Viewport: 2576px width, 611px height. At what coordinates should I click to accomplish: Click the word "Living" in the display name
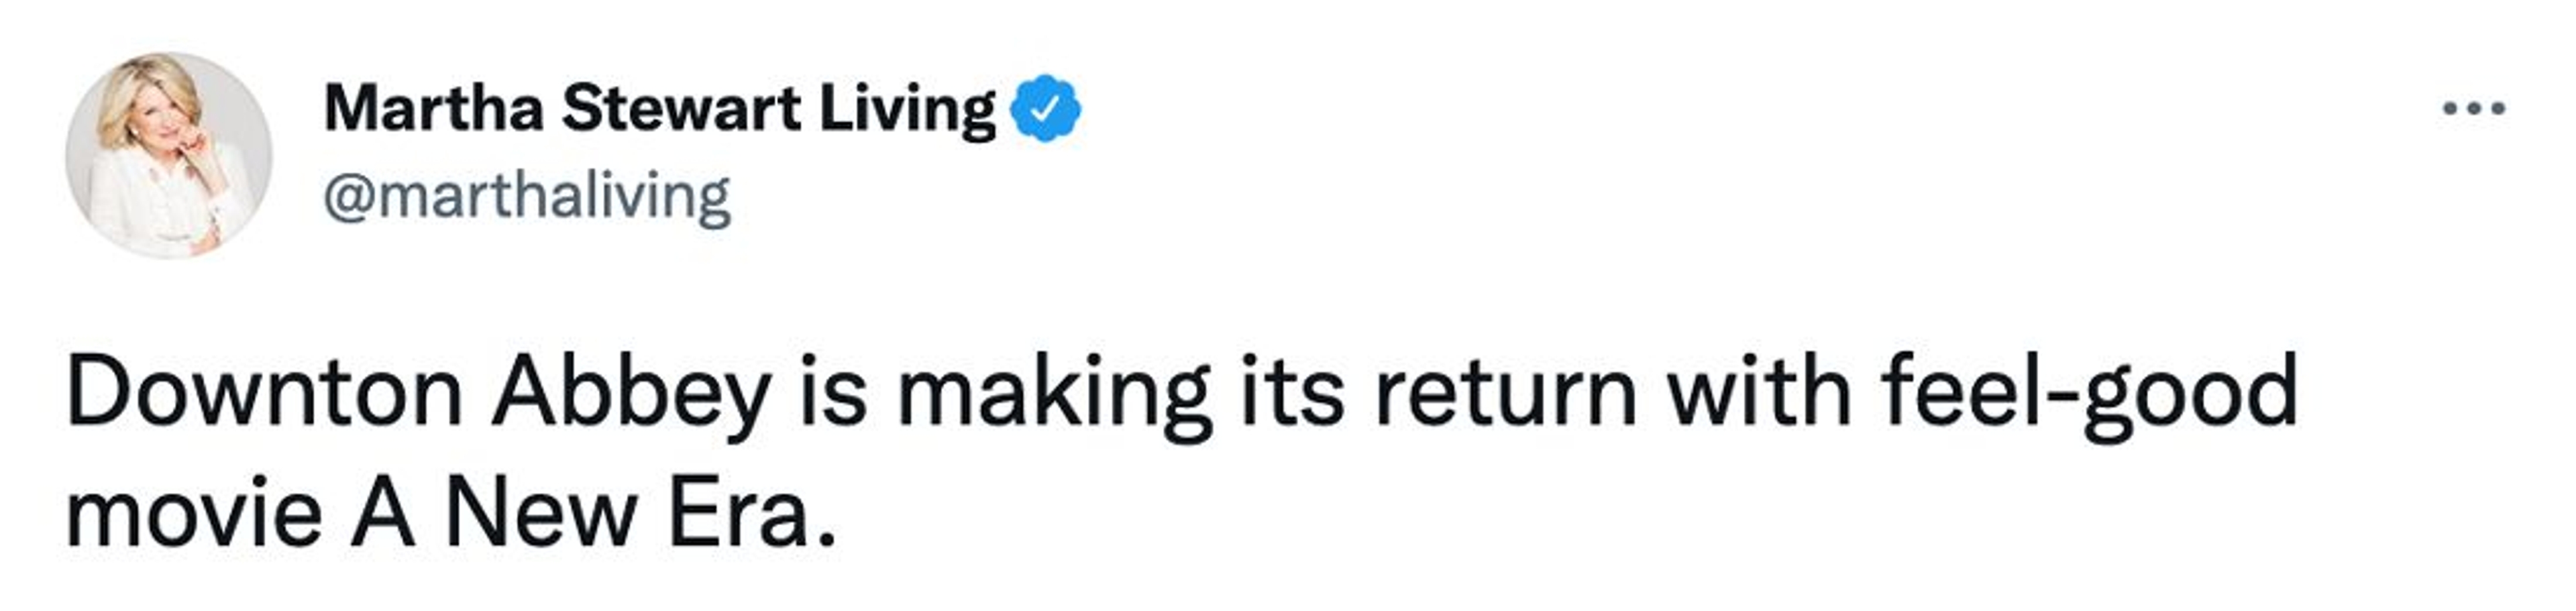click(908, 108)
